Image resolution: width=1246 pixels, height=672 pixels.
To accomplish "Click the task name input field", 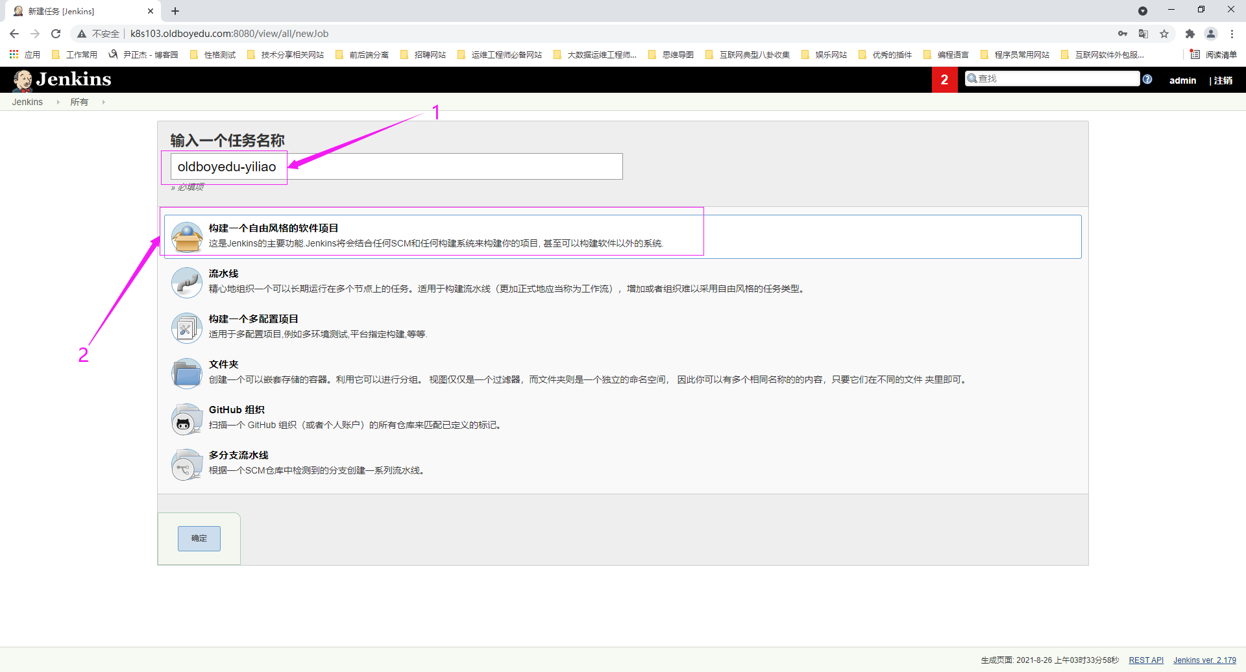I will click(x=396, y=167).
